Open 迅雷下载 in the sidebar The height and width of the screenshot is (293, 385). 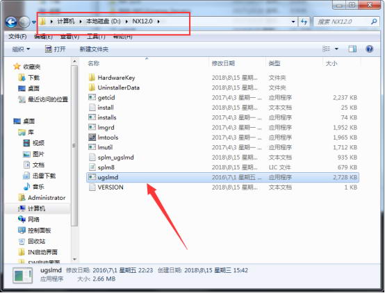pyautogui.click(x=40, y=176)
